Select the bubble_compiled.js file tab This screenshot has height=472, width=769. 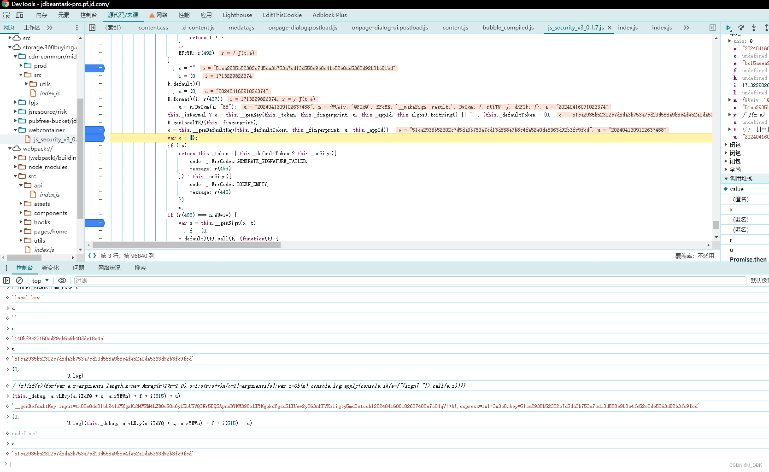click(x=507, y=27)
